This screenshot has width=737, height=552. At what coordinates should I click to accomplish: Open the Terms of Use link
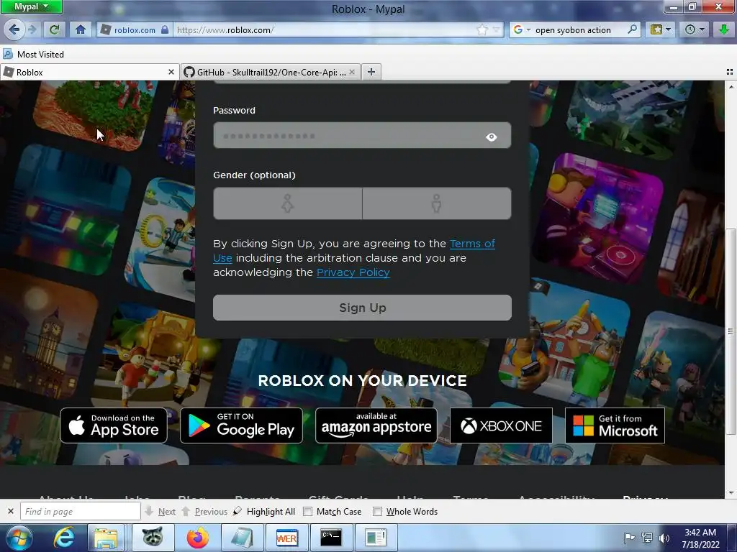[472, 244]
